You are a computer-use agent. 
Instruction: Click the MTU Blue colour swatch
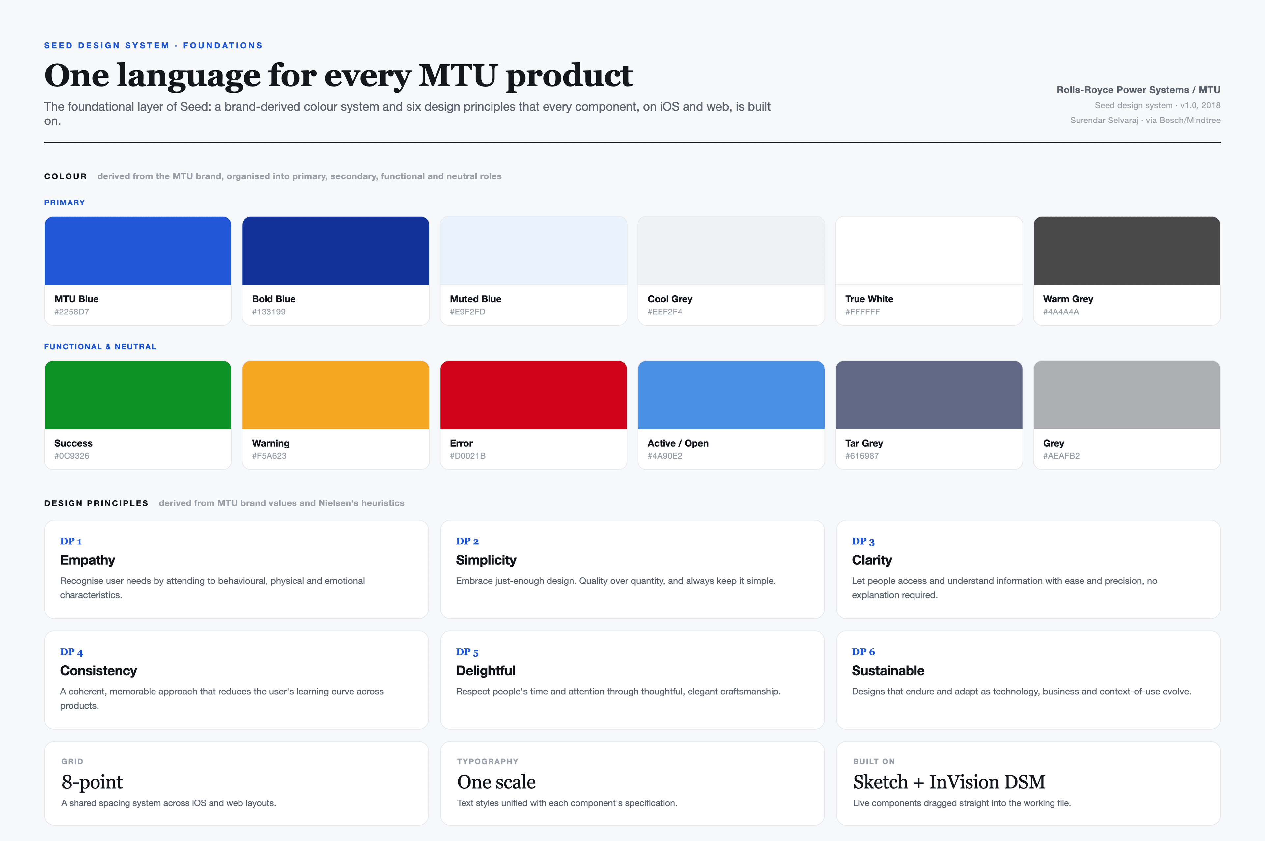click(x=138, y=251)
